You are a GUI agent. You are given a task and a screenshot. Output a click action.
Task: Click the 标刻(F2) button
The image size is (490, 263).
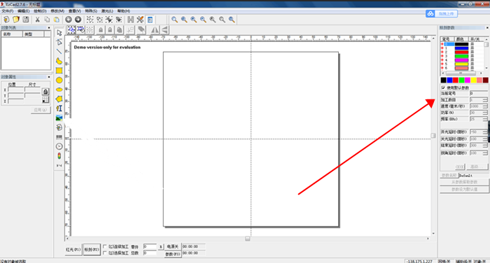92,250
